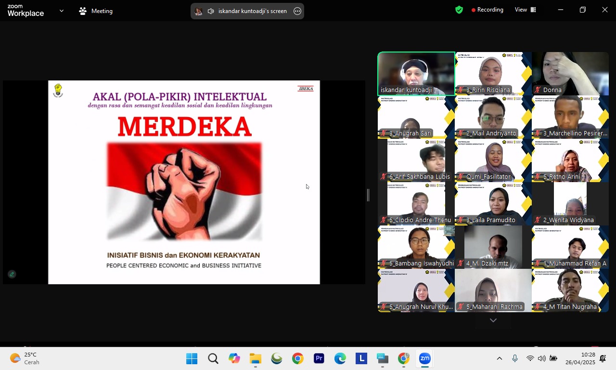Open Google Chrome from the taskbar
Viewport: 616px width, 370px height.
(x=297, y=359)
